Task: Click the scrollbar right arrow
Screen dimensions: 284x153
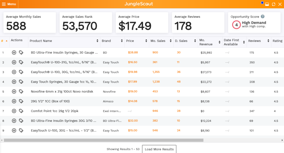Action: click(x=282, y=140)
